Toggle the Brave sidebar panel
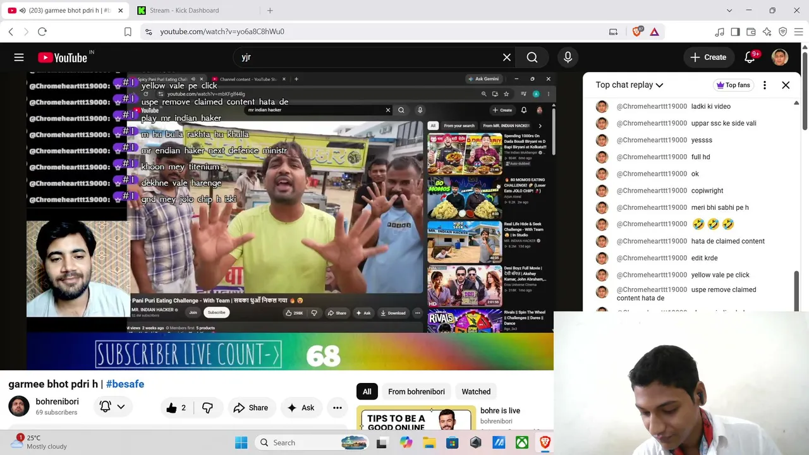The height and width of the screenshot is (455, 809). coord(735,32)
